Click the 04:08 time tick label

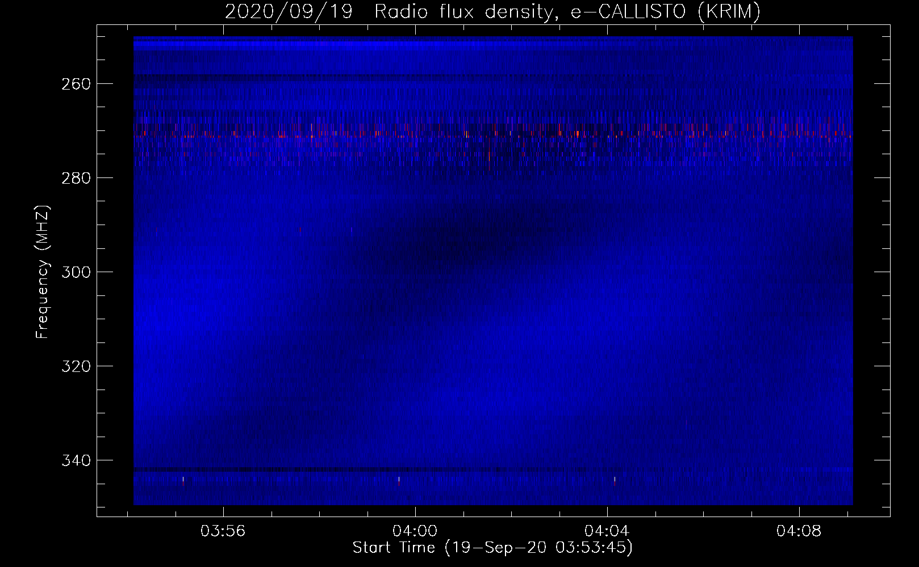(799, 531)
